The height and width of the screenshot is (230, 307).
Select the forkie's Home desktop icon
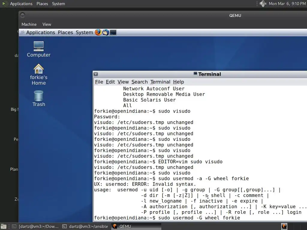[x=39, y=75]
